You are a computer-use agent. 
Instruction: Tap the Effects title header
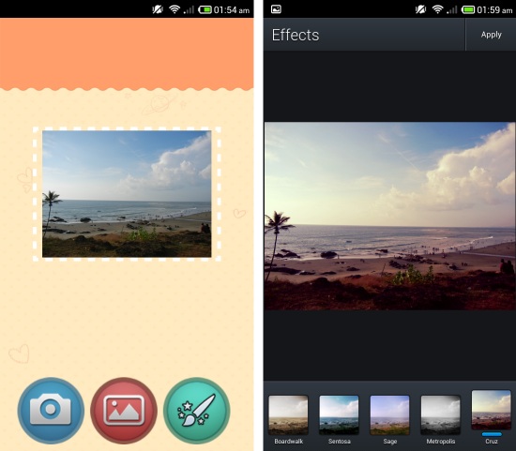(296, 35)
